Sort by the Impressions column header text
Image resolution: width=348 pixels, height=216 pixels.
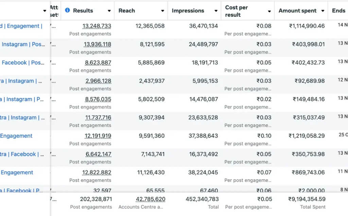(x=188, y=11)
